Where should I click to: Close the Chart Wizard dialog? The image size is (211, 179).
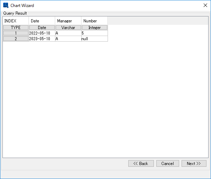click(x=205, y=6)
